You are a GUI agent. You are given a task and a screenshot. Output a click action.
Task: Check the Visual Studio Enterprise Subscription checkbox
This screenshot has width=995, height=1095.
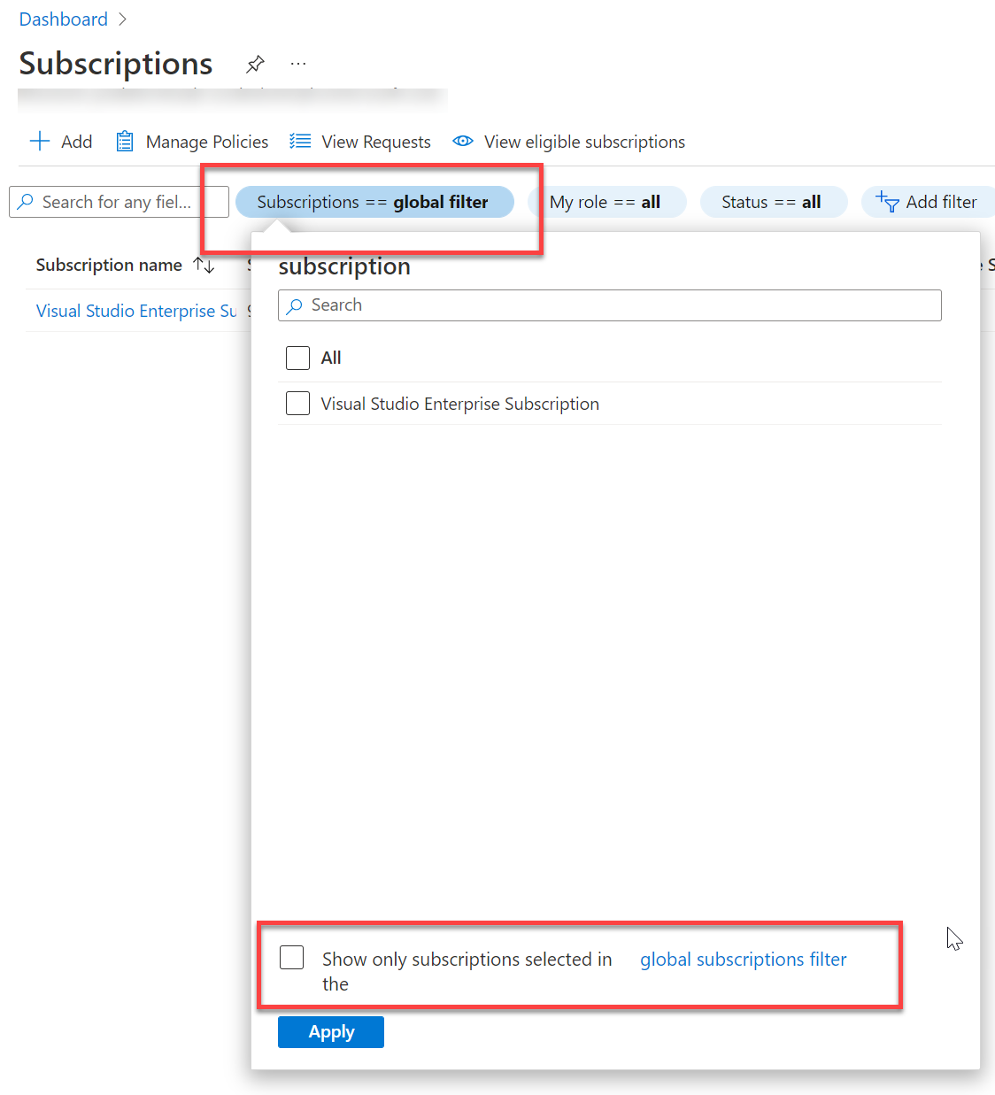(297, 403)
